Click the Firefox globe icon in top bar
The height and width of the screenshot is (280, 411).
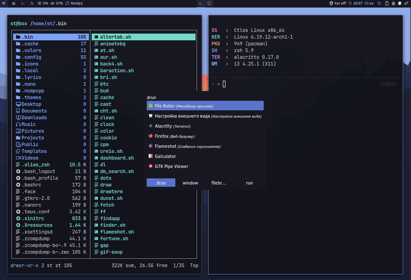[14, 3]
